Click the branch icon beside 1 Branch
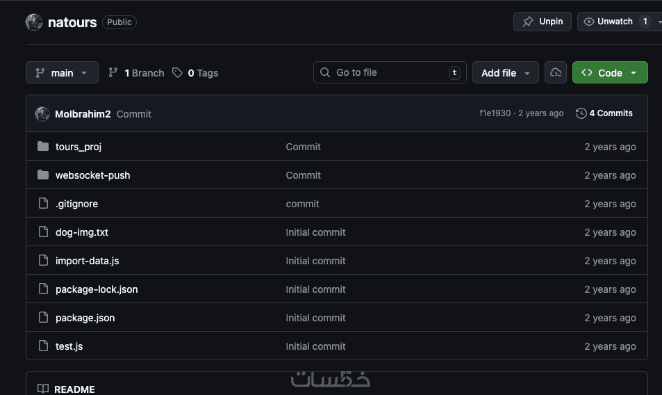This screenshot has height=395, width=662. [113, 72]
